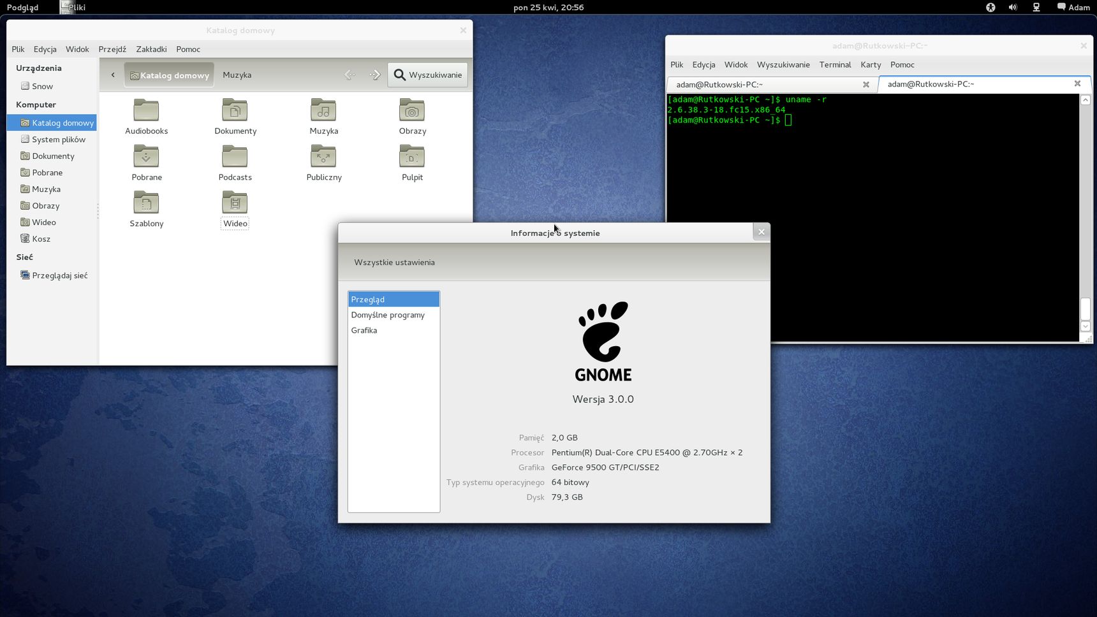1097x617 pixels.
Task: Click terminal scrollbar up arrow
Action: coord(1086,100)
